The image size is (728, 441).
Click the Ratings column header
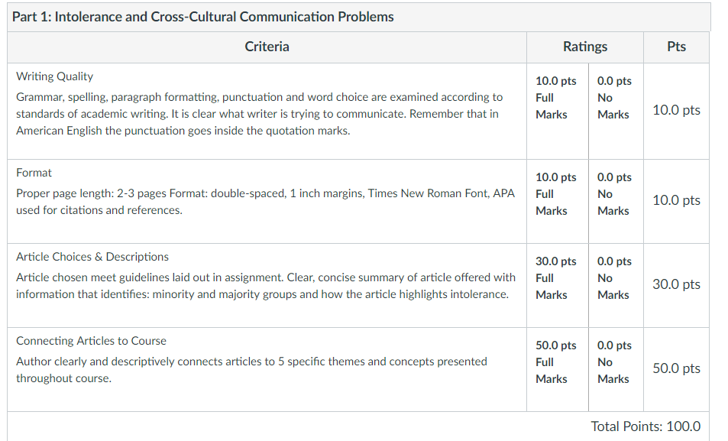pos(585,47)
